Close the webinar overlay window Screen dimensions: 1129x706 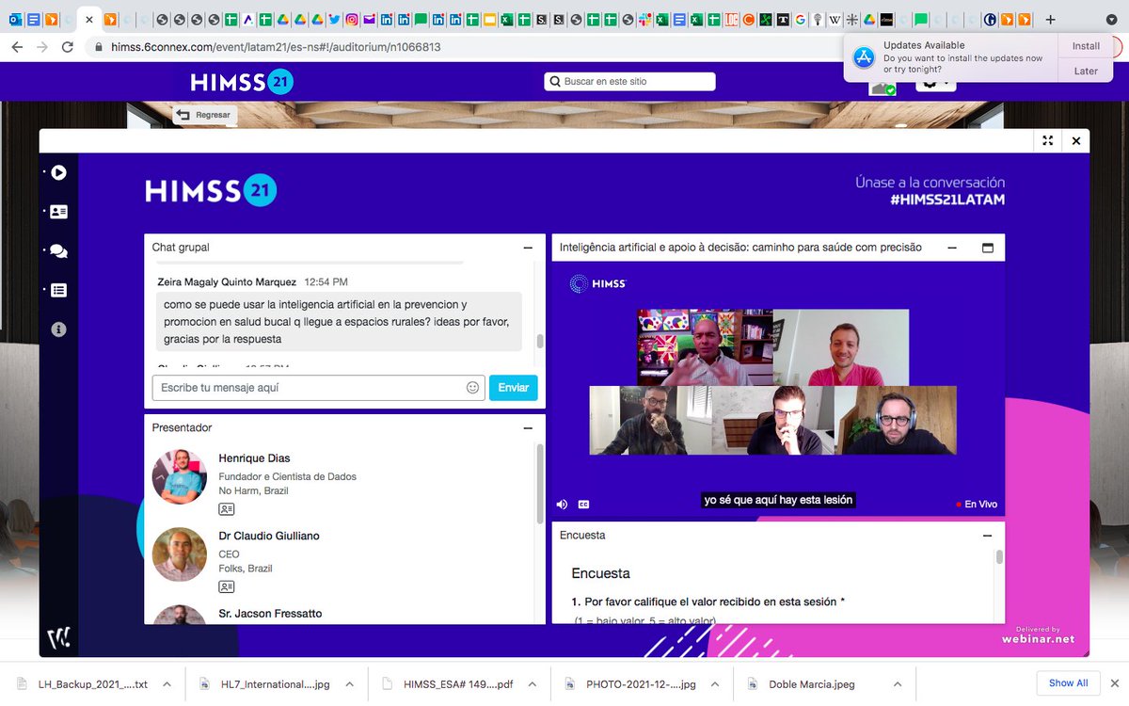(x=1076, y=141)
